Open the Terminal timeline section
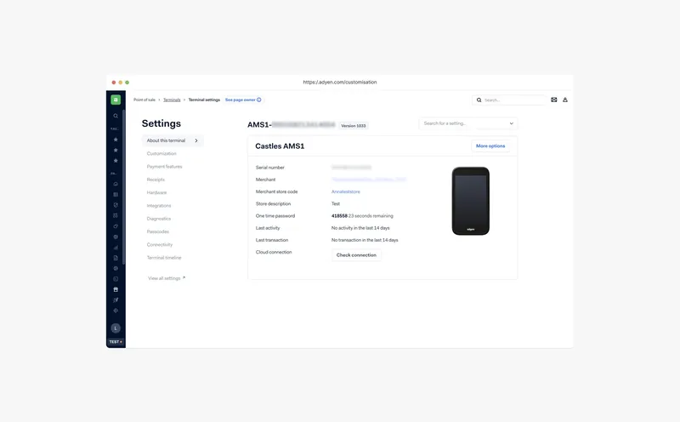Image resolution: width=680 pixels, height=422 pixels. [164, 258]
